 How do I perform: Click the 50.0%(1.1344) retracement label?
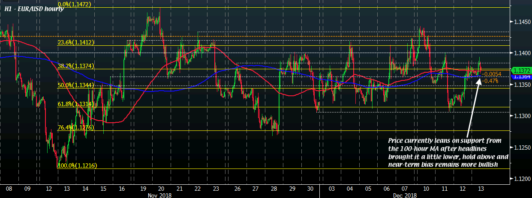point(75,85)
